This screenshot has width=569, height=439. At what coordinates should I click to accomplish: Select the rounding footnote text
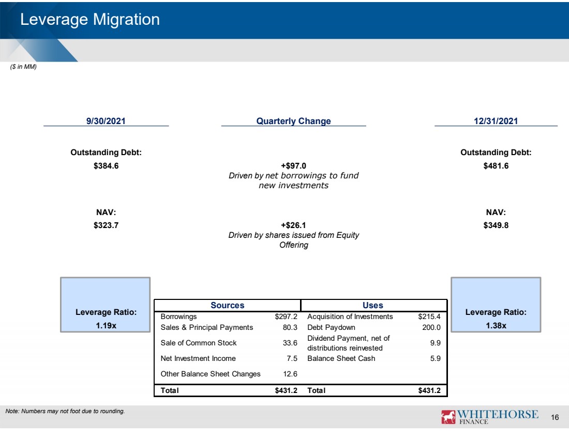click(x=65, y=412)
